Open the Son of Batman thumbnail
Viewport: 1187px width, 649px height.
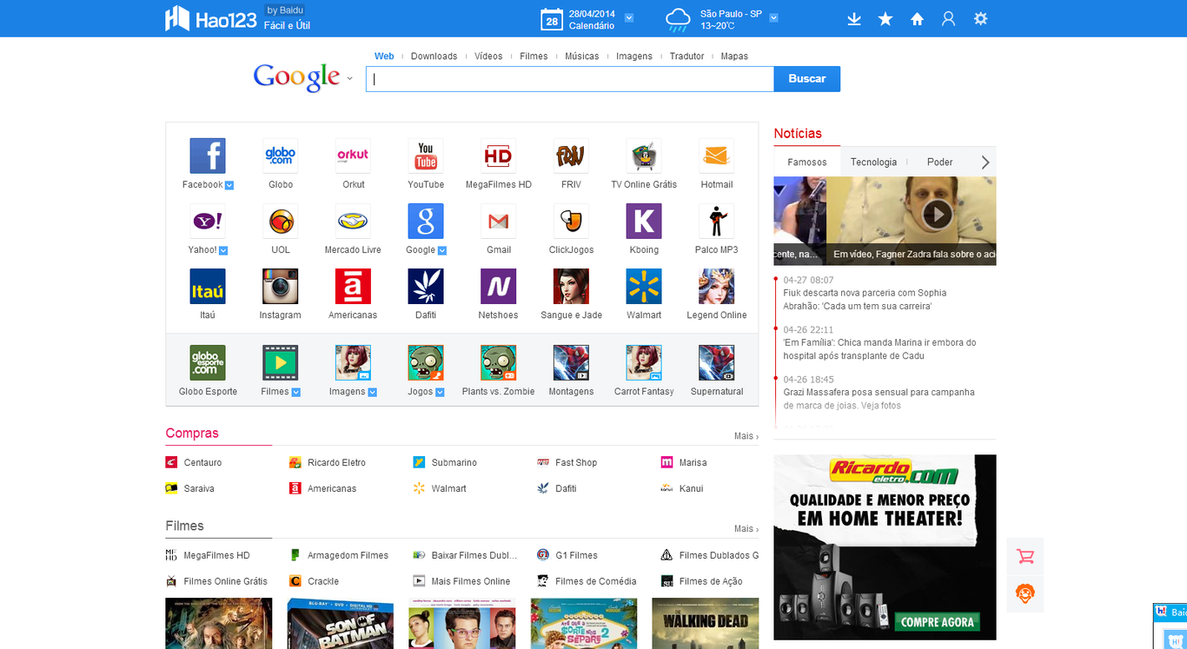point(341,623)
